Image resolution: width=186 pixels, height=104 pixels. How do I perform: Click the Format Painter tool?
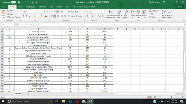point(13,17)
